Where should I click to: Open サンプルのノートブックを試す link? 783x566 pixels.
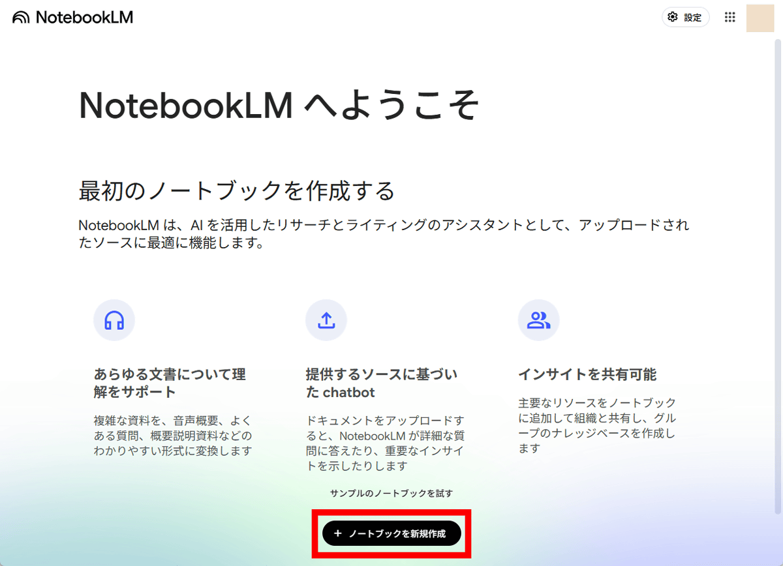391,494
